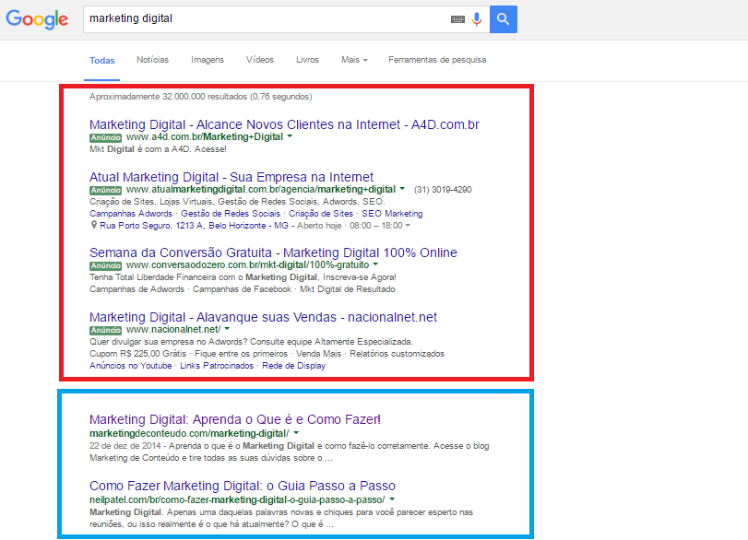Viewport: 748px width, 540px height.
Task: Start voice search with microphone icon
Action: point(477,18)
